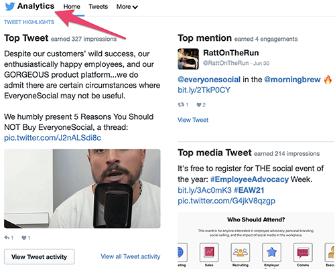Open the bit.ly/3Ac0mK3 link
The image size is (335, 269).
(204, 190)
